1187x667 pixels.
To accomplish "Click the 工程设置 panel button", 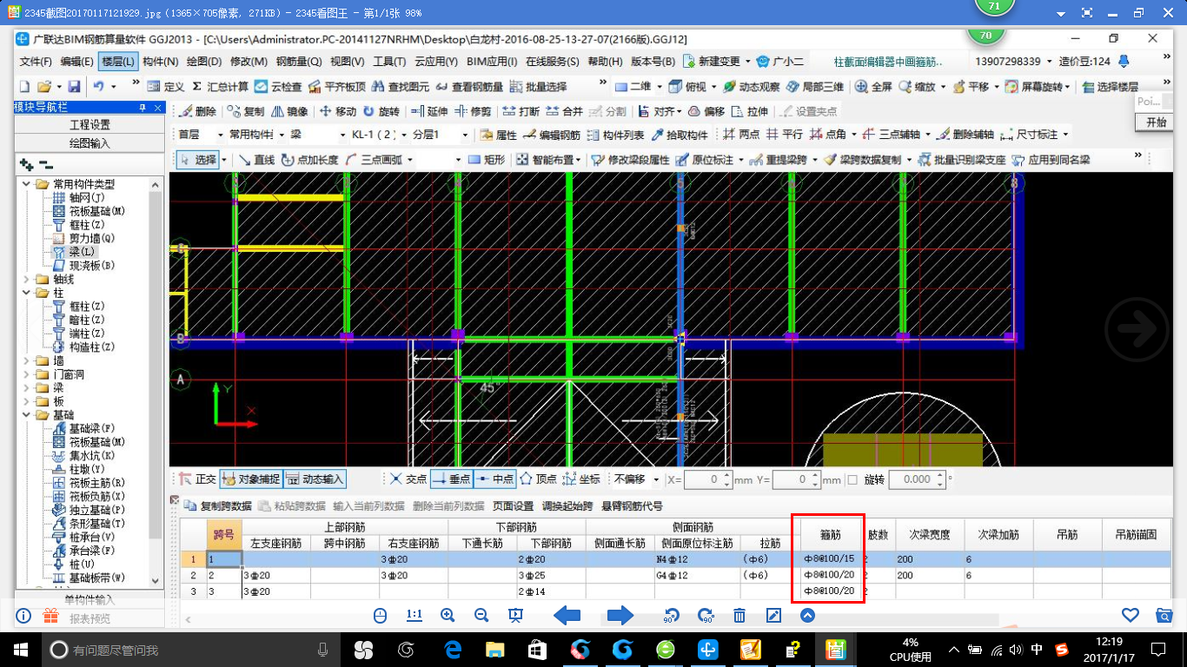I will pos(90,125).
